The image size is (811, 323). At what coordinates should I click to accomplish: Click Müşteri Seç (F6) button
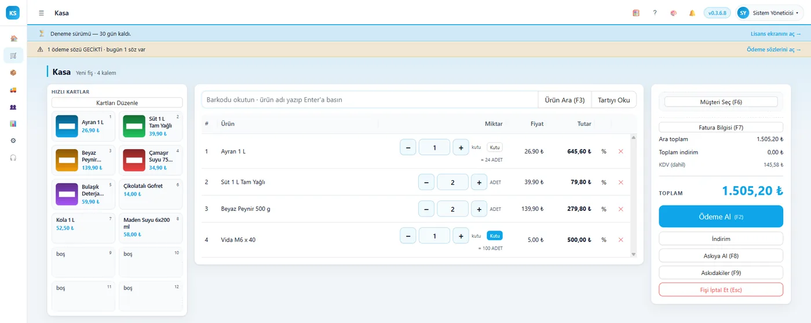tap(721, 102)
